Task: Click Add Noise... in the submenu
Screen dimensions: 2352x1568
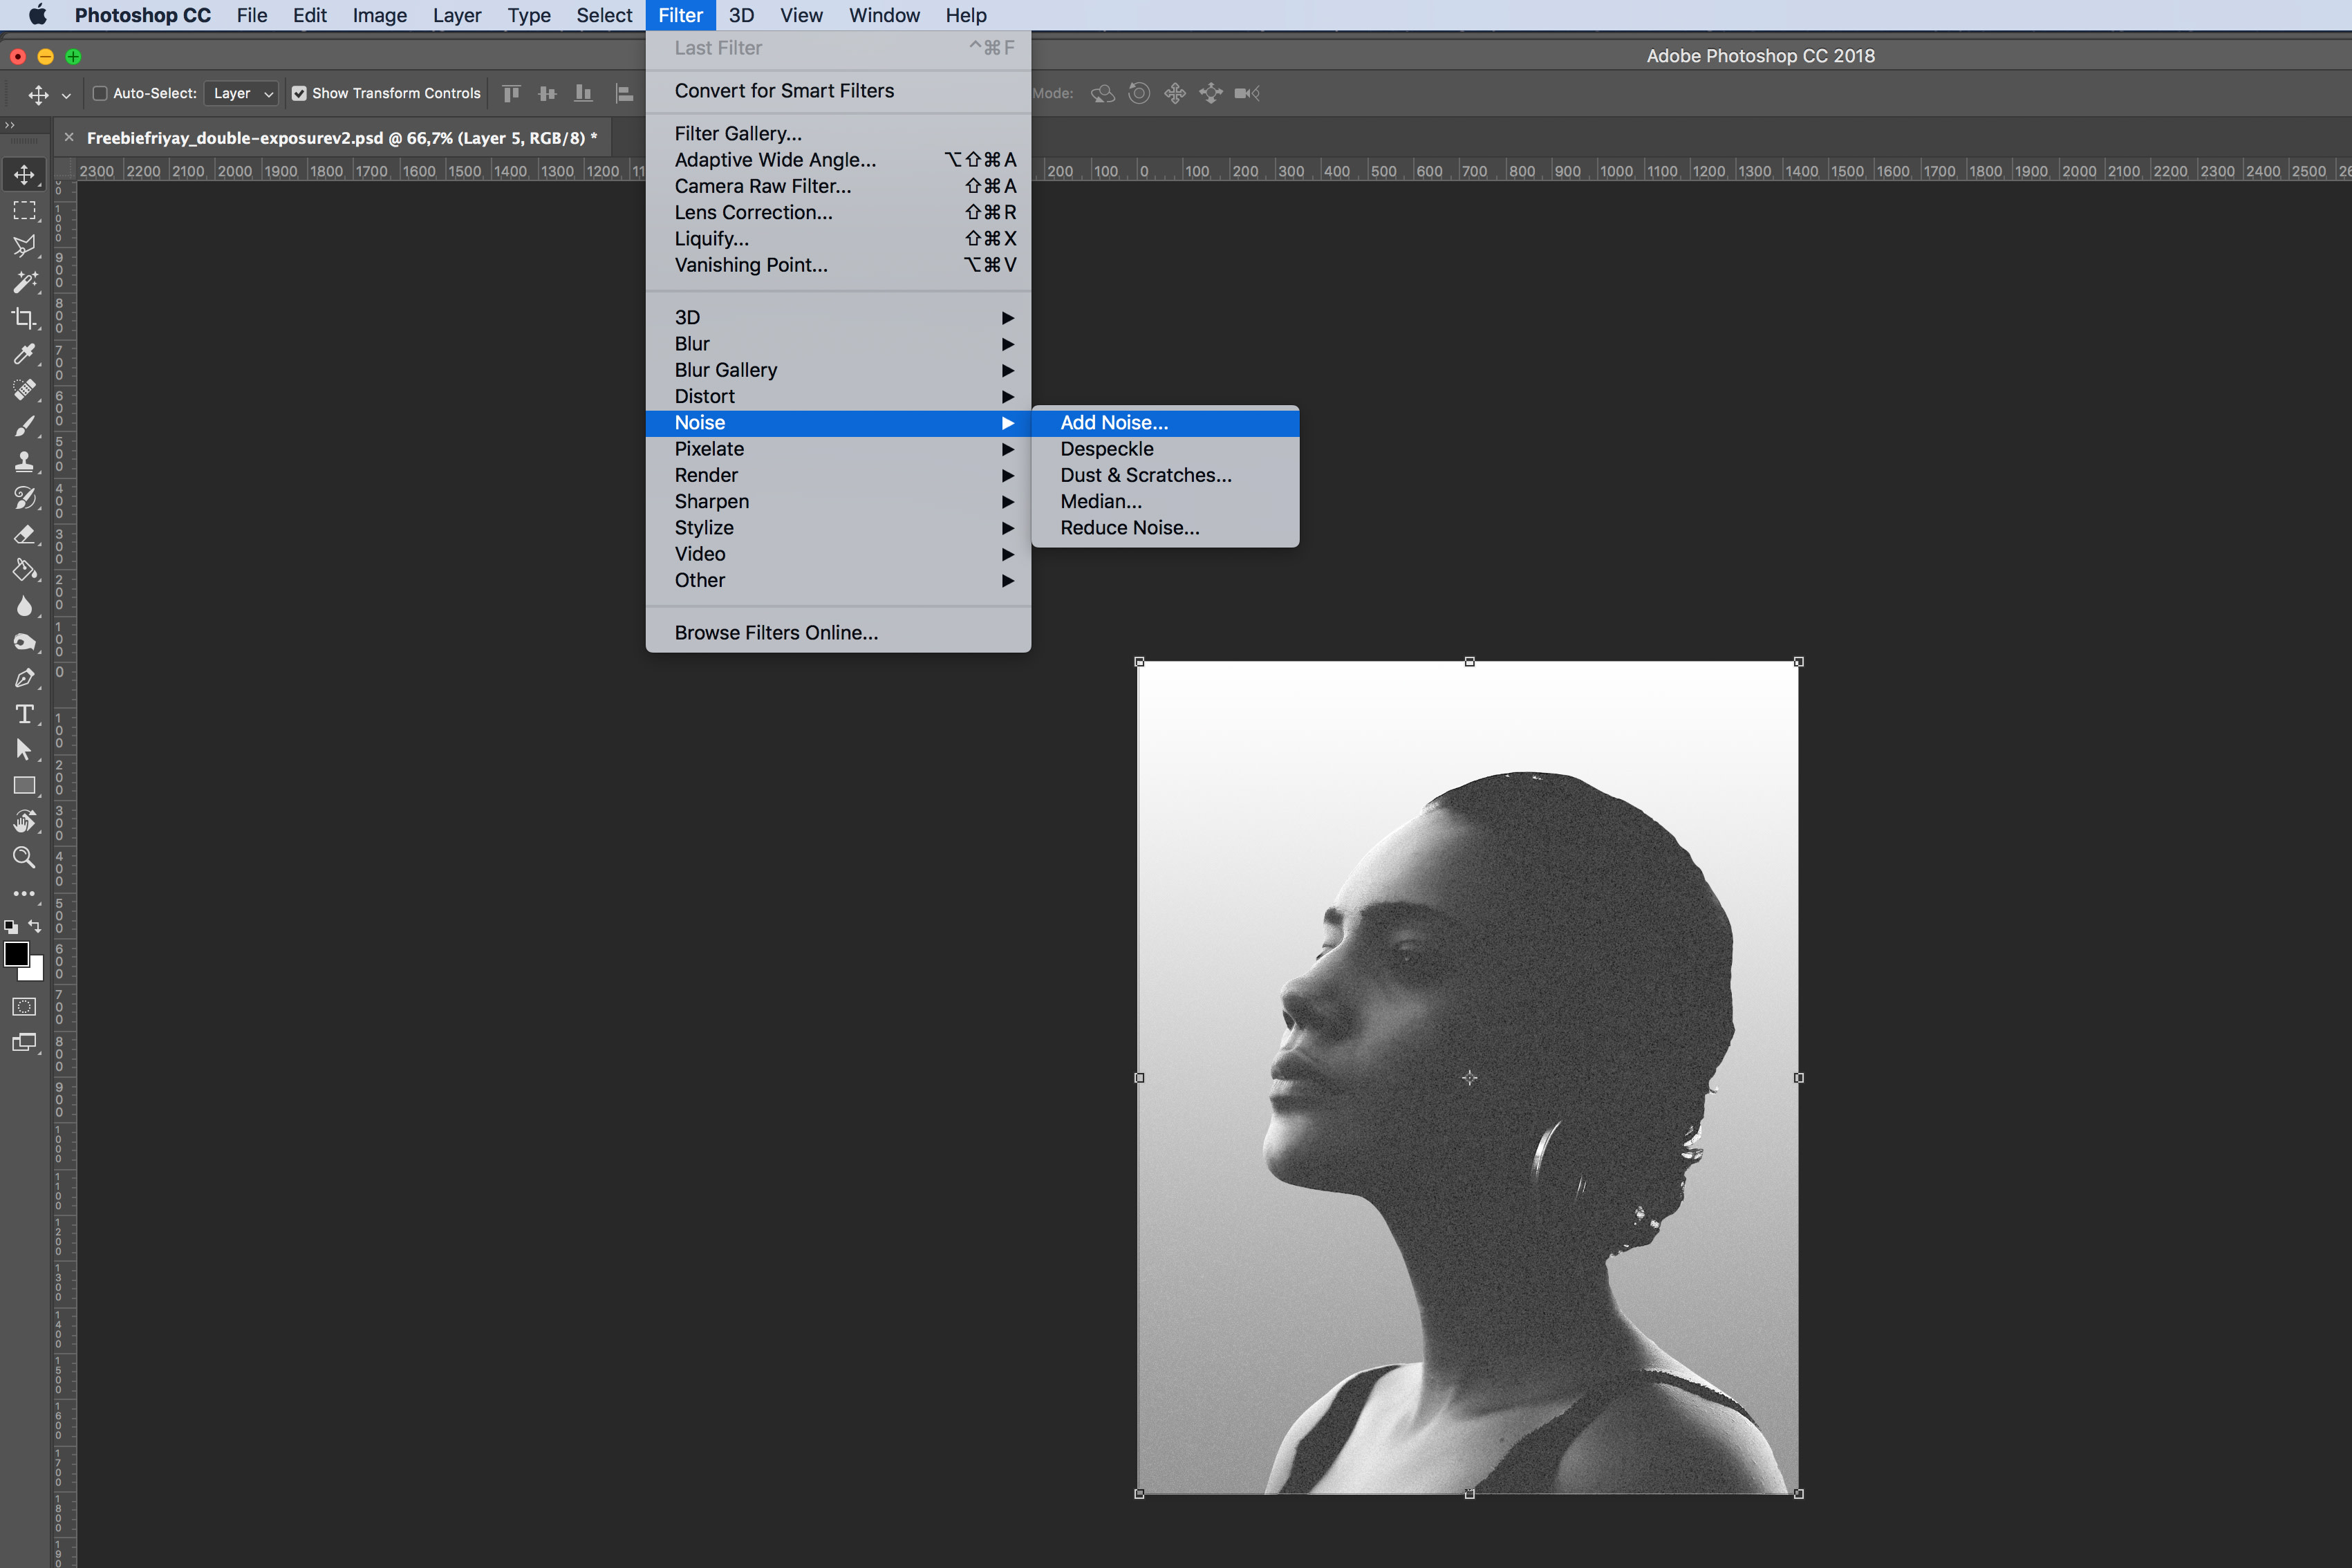Action: (x=1114, y=423)
